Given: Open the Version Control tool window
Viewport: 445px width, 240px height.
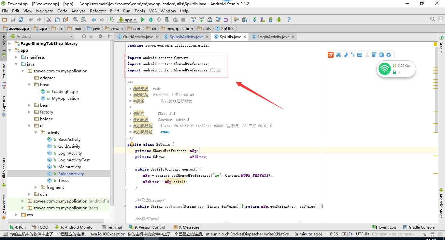Looking at the screenshot, I should click(148, 227).
